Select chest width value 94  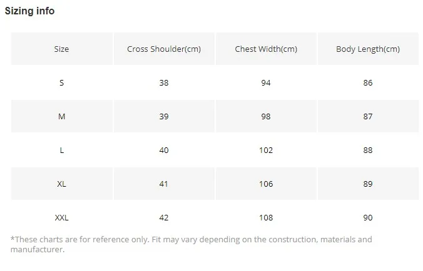pyautogui.click(x=266, y=83)
